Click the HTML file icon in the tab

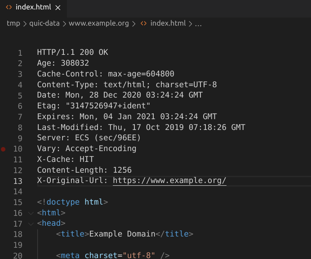[9, 7]
